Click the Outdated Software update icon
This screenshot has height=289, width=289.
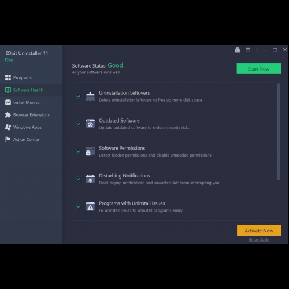point(90,124)
